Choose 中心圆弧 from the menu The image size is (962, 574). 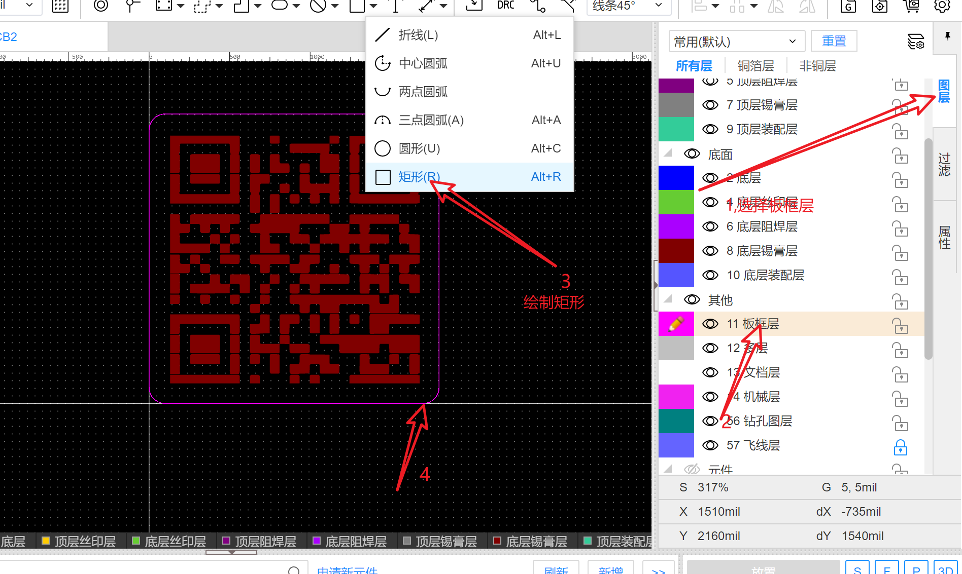tap(469, 63)
